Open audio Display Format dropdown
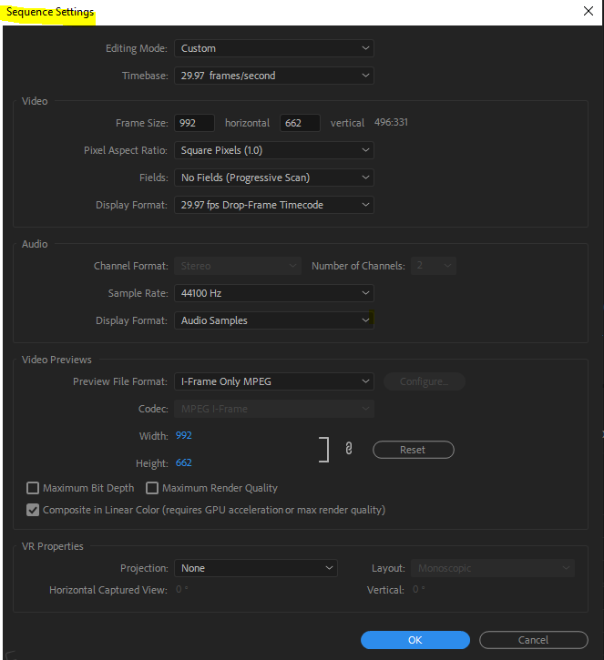The image size is (604, 660). pyautogui.click(x=273, y=320)
